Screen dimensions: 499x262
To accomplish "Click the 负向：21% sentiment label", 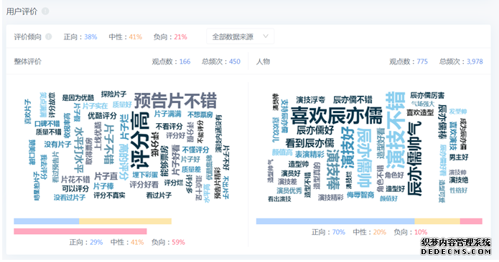I will pyautogui.click(x=170, y=37).
